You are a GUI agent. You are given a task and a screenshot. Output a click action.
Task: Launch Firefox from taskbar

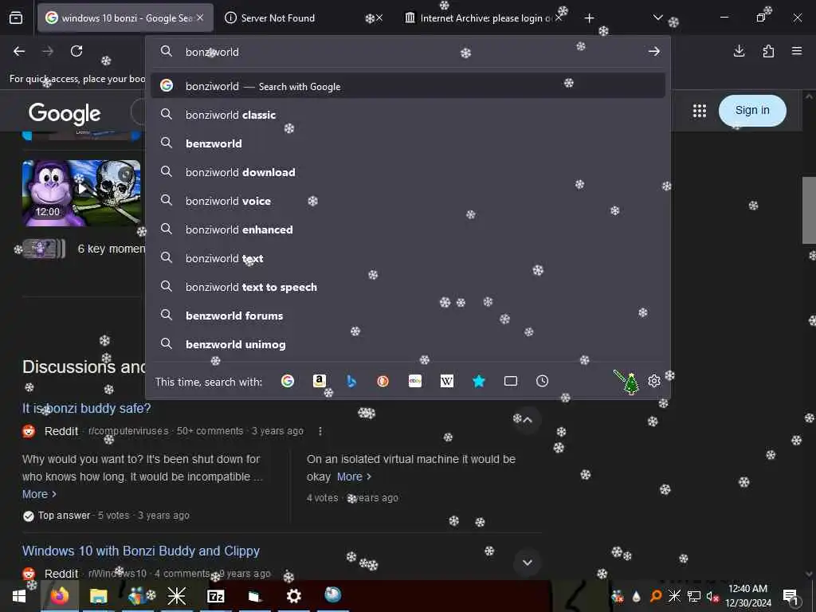(59, 595)
